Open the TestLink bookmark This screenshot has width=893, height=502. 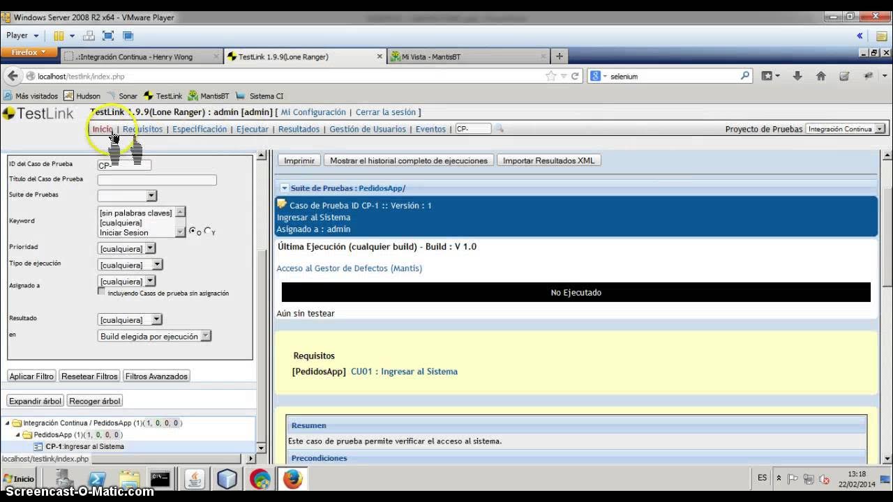[x=163, y=96]
